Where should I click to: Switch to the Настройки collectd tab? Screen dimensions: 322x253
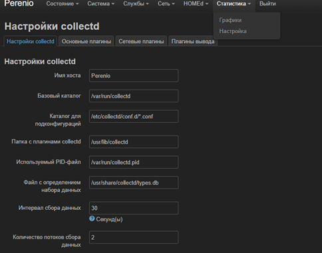[31, 41]
